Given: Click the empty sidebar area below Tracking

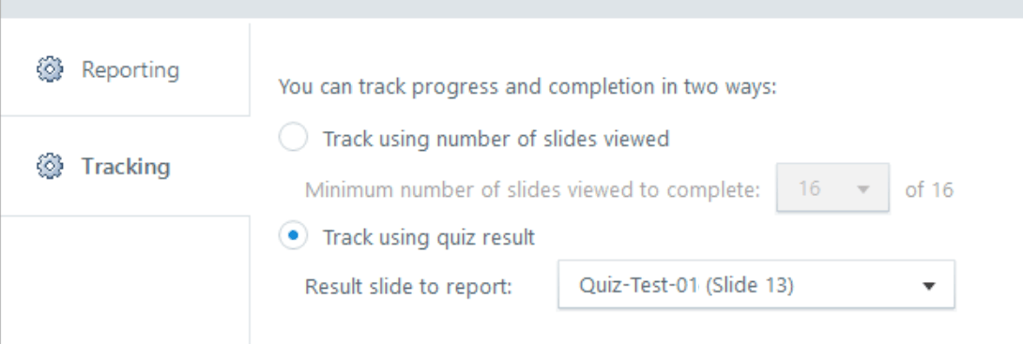Looking at the screenshot, I should point(125,280).
